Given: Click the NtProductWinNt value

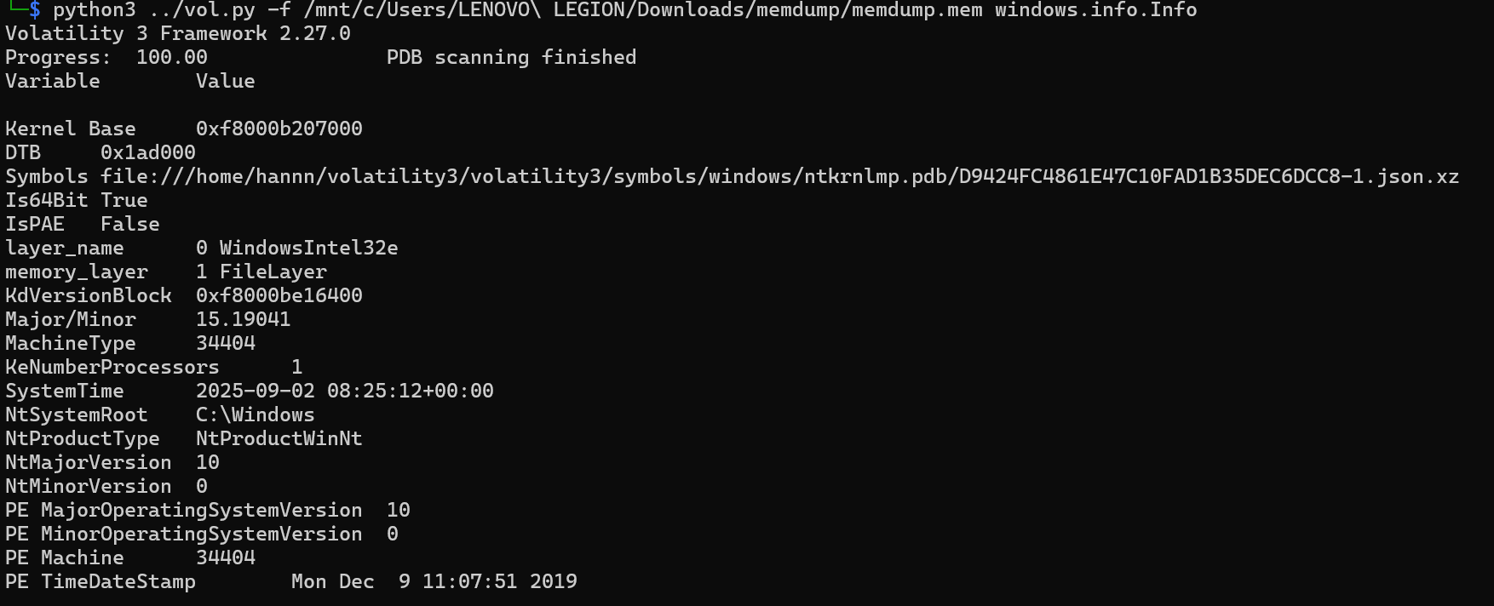Looking at the screenshot, I should 279,438.
